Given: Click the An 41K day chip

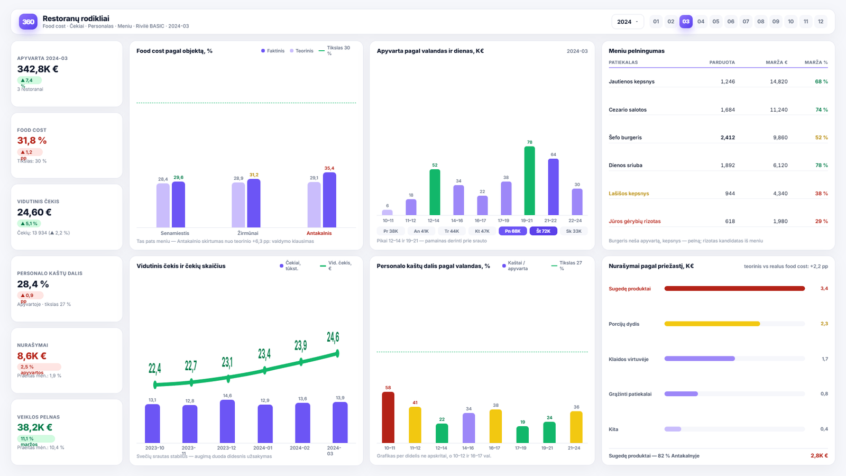Looking at the screenshot, I should [x=421, y=231].
